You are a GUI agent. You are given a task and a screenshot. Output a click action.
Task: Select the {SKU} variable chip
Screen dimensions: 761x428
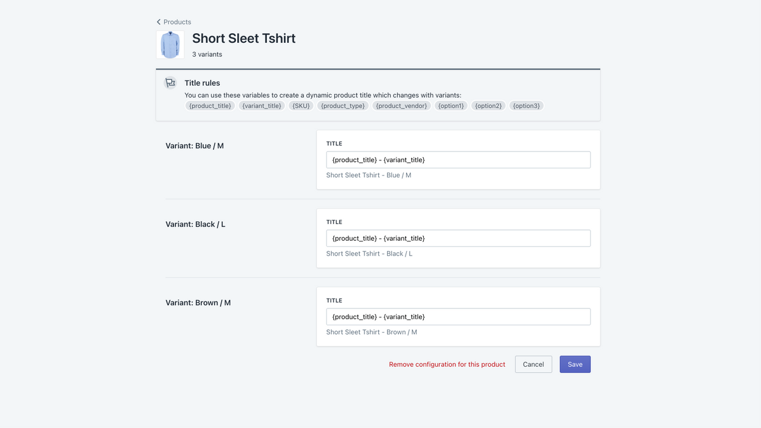tap(301, 106)
